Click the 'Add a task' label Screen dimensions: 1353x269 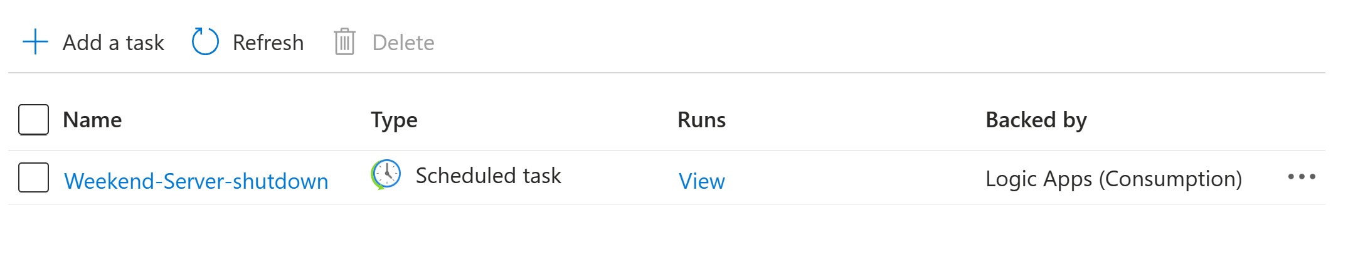click(114, 43)
